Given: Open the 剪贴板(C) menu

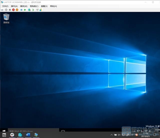Looking at the screenshot, I should [34, 6].
